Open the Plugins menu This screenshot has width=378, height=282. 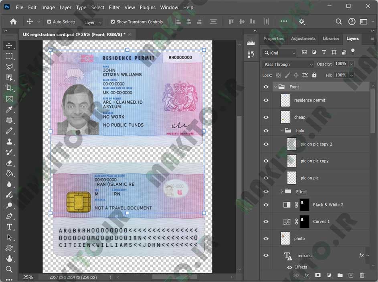point(148,8)
